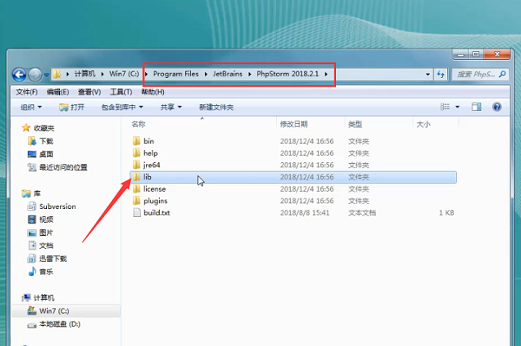Open the 查看(V) menu

(x=89, y=92)
